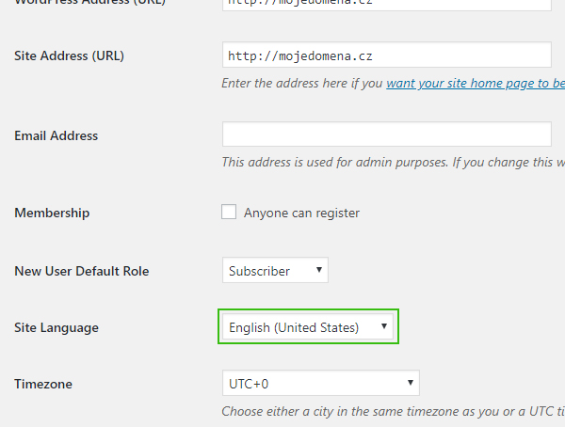This screenshot has height=427, width=565.
Task: Click the "Anyone can register" label text
Action: click(301, 213)
